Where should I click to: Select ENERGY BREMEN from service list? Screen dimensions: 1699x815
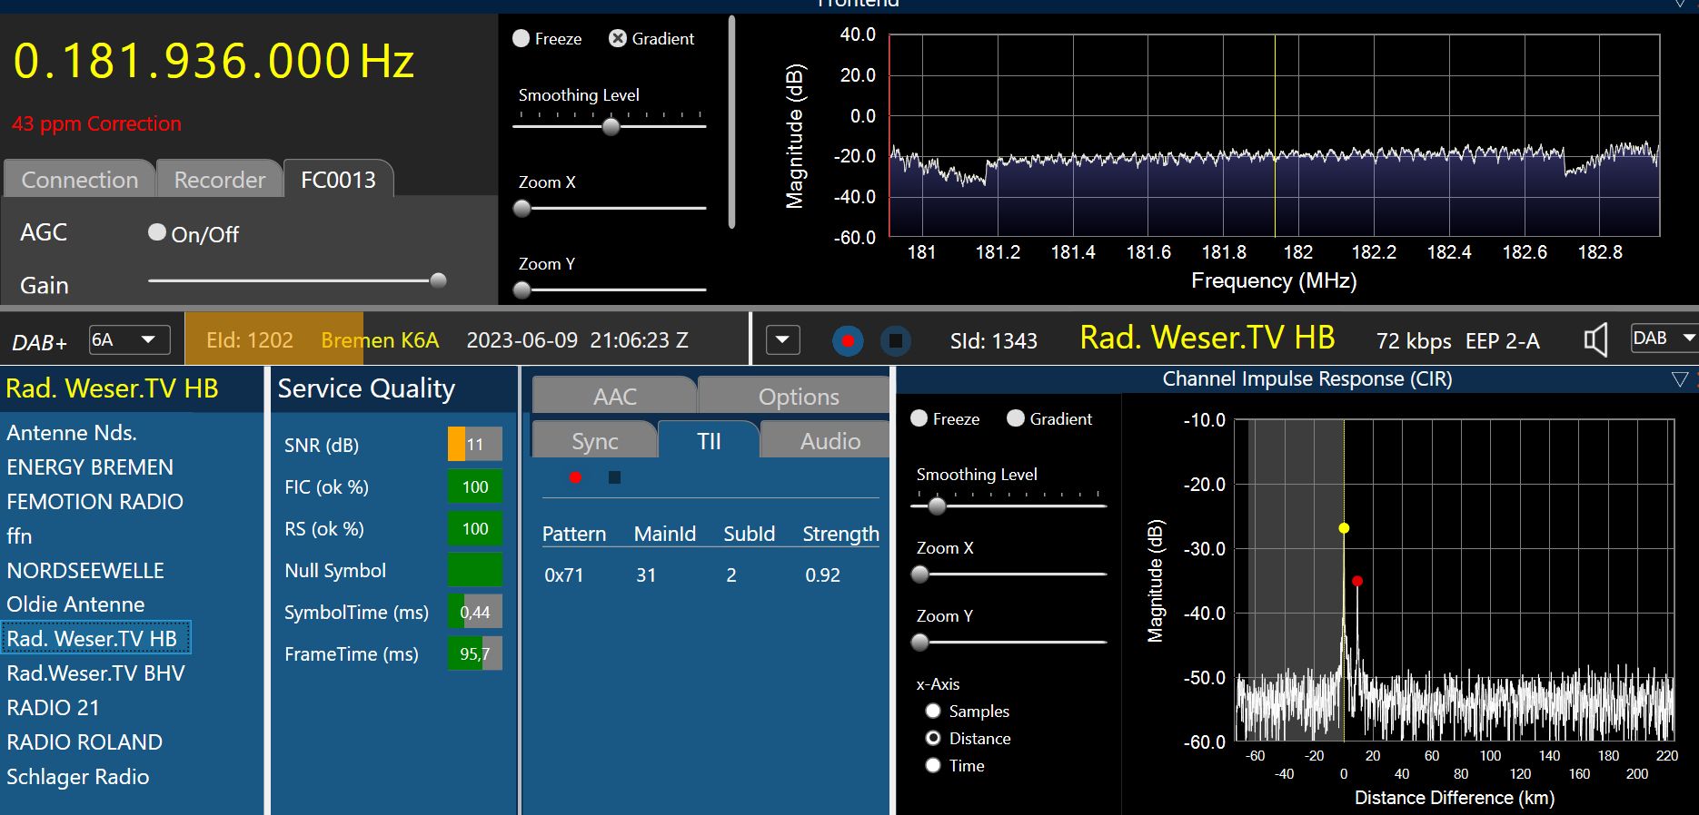pos(90,467)
